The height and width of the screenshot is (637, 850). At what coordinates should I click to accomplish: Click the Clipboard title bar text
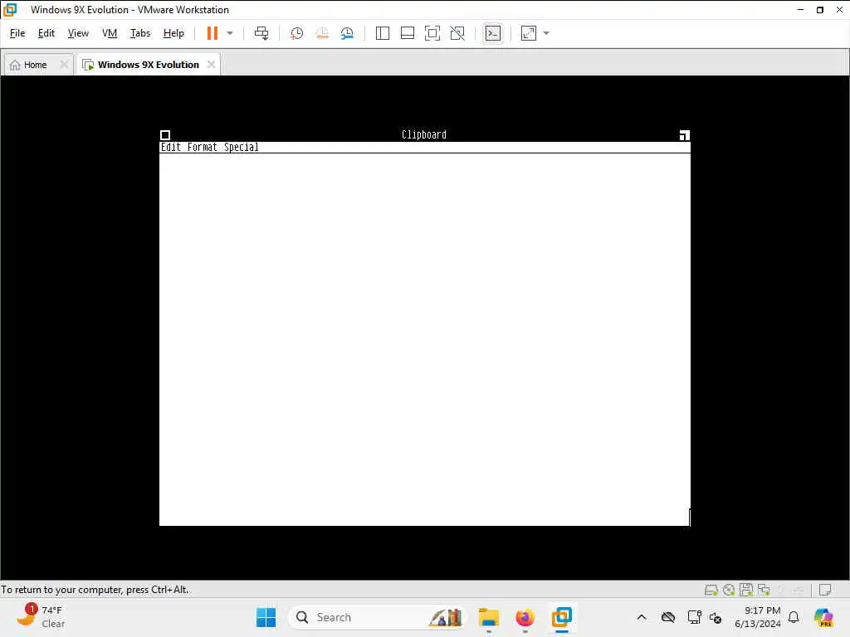(x=424, y=135)
